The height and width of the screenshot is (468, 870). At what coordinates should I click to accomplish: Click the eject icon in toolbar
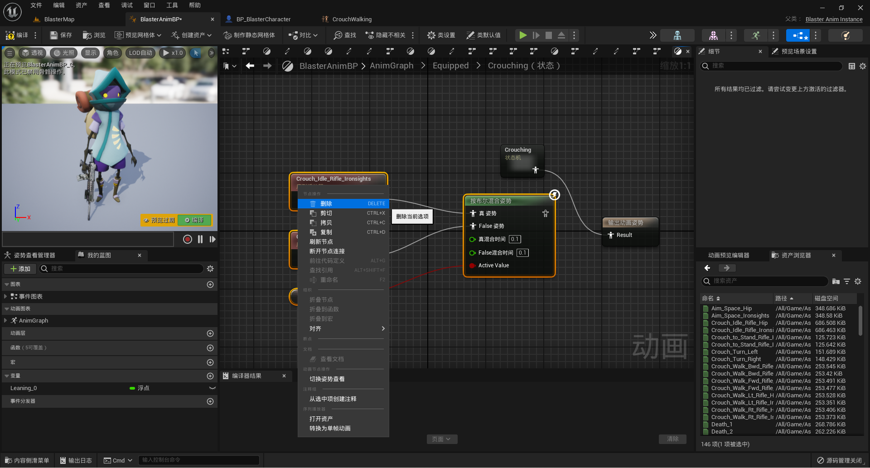pyautogui.click(x=561, y=35)
